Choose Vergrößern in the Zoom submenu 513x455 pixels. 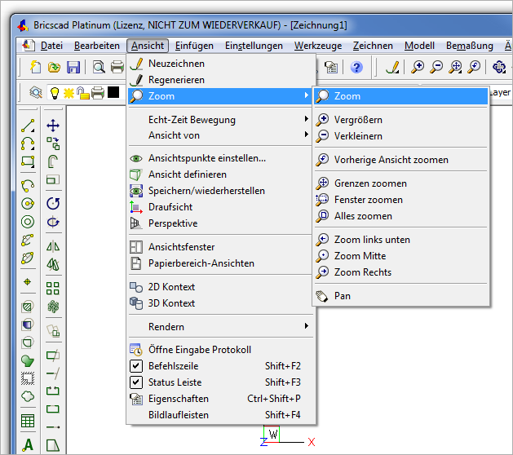[358, 120]
